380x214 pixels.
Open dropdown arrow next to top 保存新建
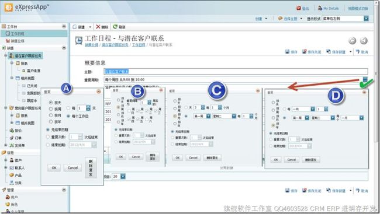click(350, 51)
